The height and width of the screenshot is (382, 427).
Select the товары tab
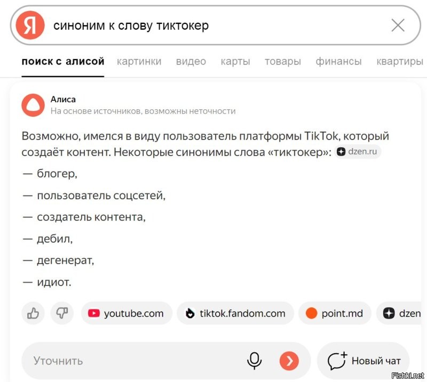[283, 61]
